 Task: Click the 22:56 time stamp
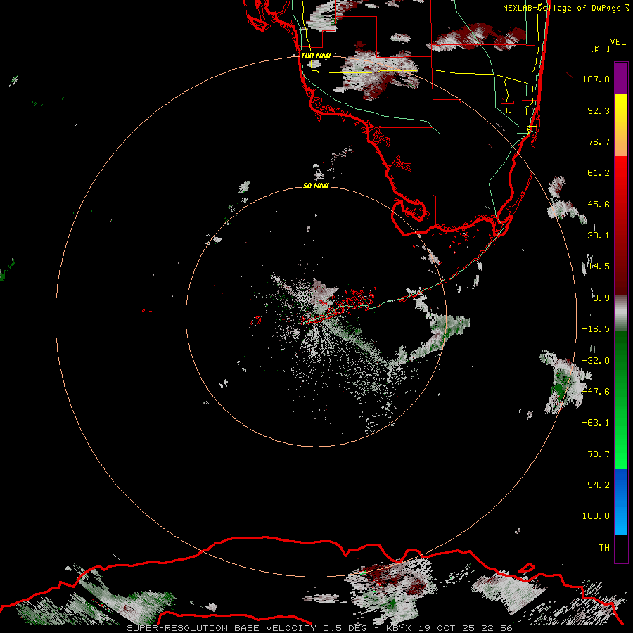pyautogui.click(x=499, y=628)
